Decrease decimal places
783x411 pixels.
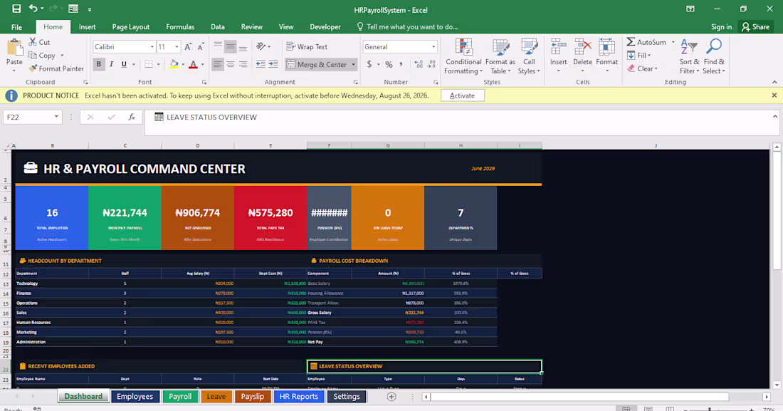click(431, 64)
